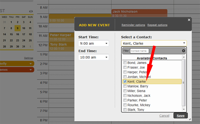Click scroll-up arrow of contacts list
Screen dimensions: 200x124
184,57
